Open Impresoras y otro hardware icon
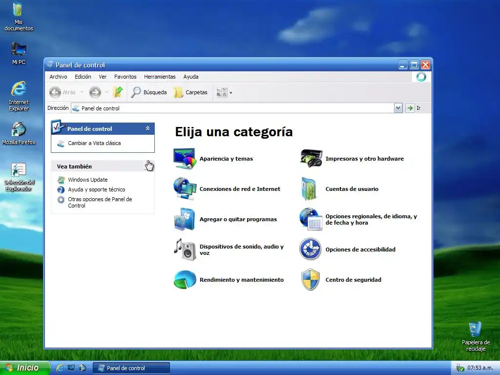Image resolution: width=500 pixels, height=375 pixels. [x=311, y=159]
